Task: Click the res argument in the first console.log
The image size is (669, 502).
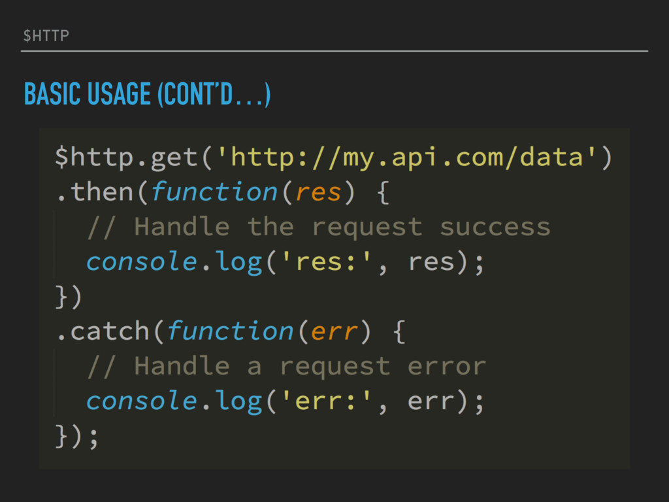Action: (x=431, y=261)
